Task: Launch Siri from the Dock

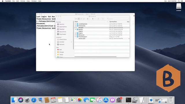Action: (x=21, y=100)
